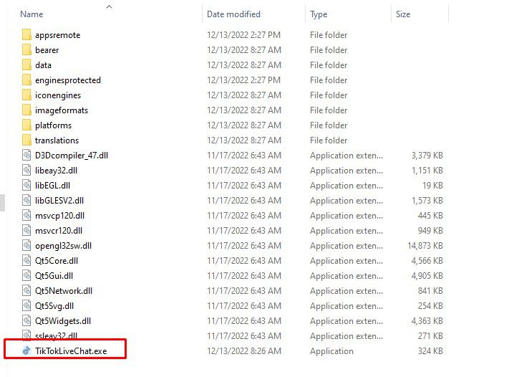Click the enginesprotected folder icon
This screenshot has height=377, width=529.
click(x=26, y=80)
